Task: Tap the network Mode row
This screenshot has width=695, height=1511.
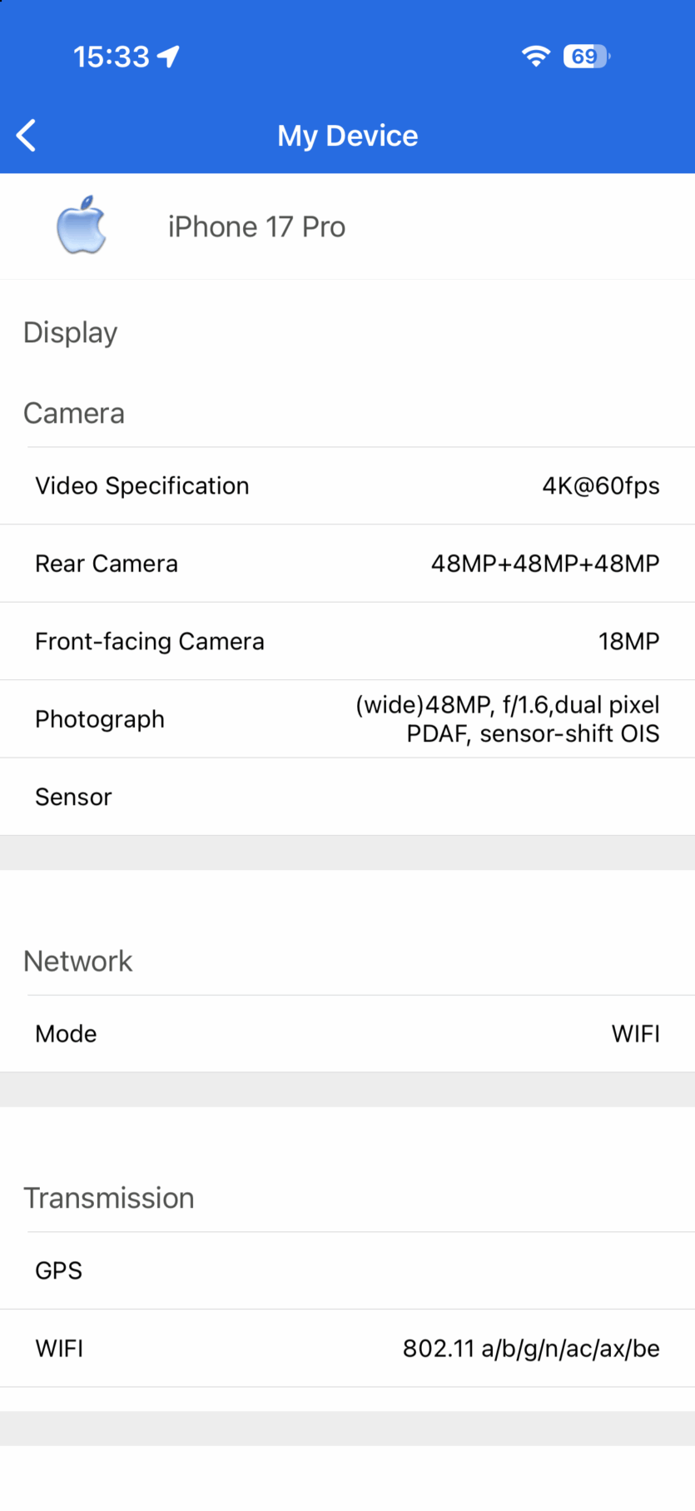Action: tap(347, 1034)
